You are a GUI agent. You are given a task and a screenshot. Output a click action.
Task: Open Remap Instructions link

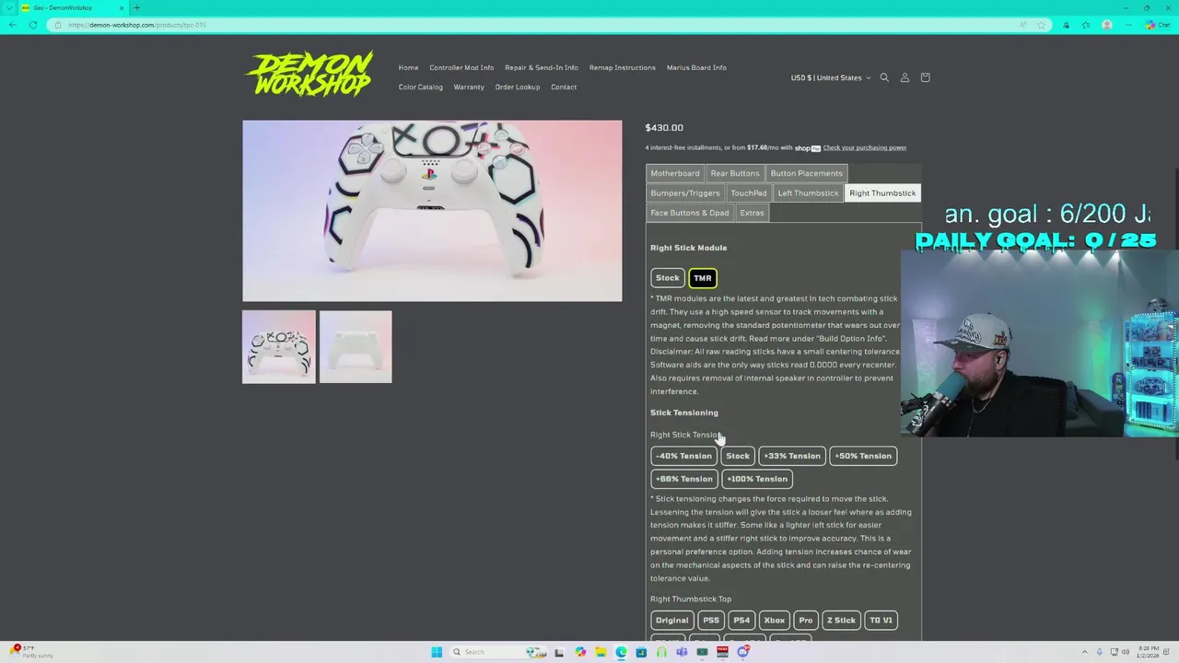point(623,67)
